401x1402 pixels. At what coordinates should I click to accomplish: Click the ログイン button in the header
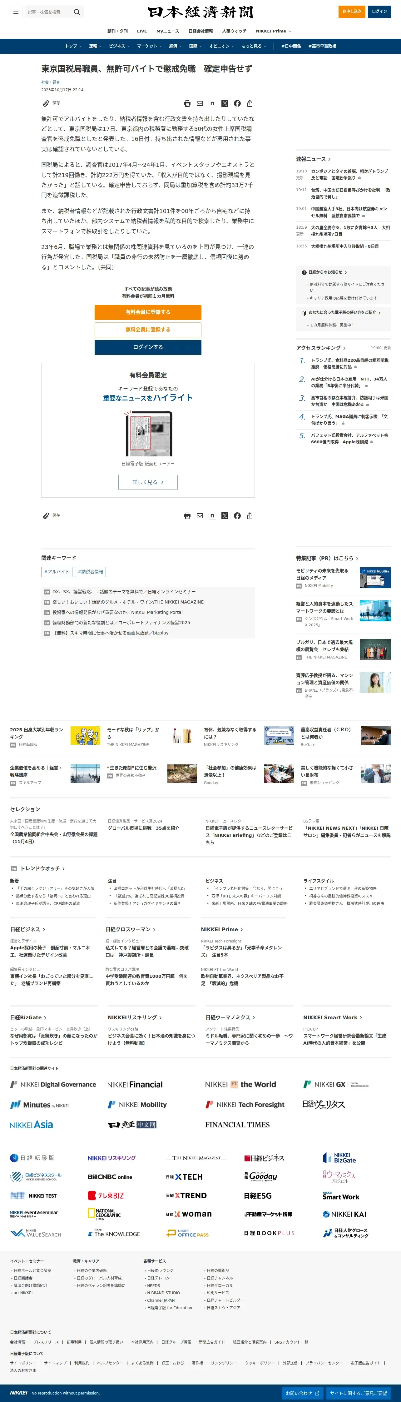pos(379,12)
